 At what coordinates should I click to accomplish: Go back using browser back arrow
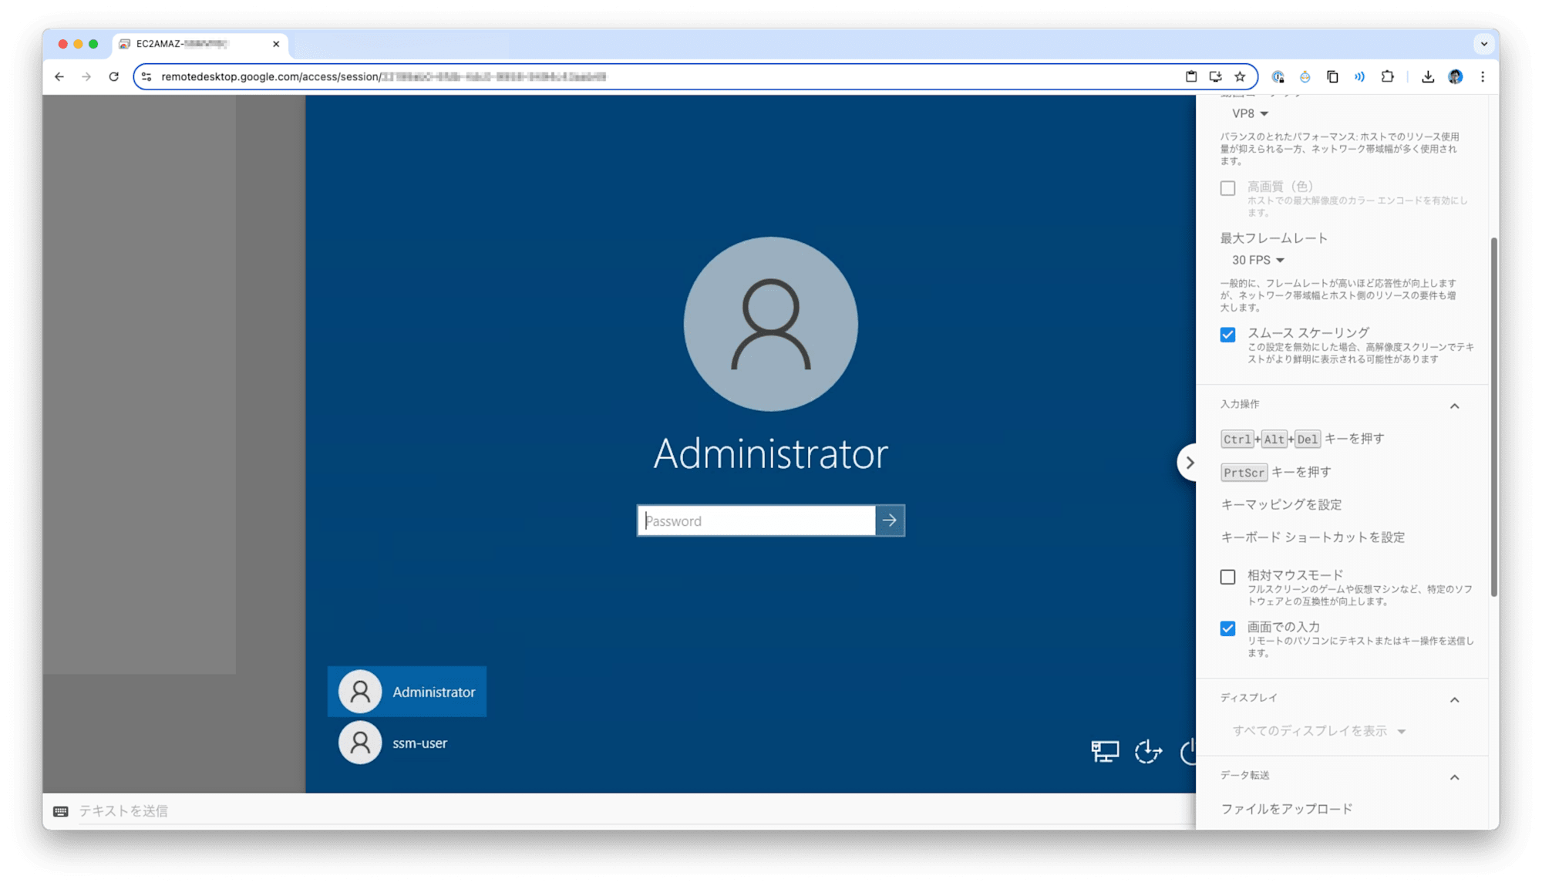[x=59, y=76]
